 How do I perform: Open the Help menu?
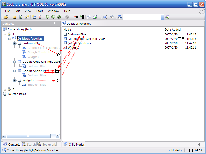click(67, 11)
